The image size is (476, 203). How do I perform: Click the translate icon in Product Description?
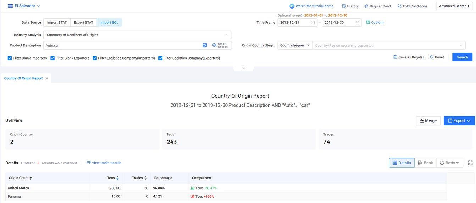[205, 45]
